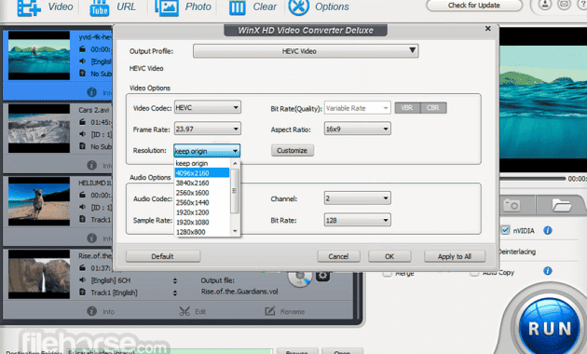Screen dimensions: 587x354
Task: Click the Photo slideshow icon
Action: (167, 7)
